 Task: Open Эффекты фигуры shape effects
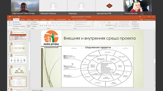[x=124, y=26]
